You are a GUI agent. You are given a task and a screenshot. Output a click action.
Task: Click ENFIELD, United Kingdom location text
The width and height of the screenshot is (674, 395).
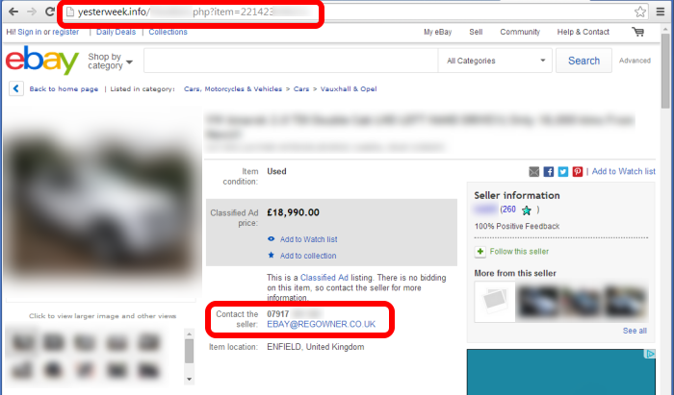tap(316, 347)
